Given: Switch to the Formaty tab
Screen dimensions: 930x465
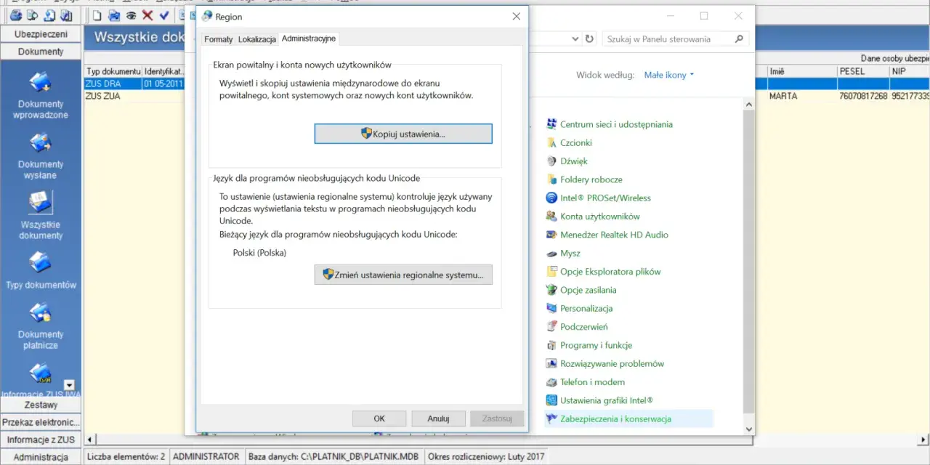Looking at the screenshot, I should [x=218, y=39].
